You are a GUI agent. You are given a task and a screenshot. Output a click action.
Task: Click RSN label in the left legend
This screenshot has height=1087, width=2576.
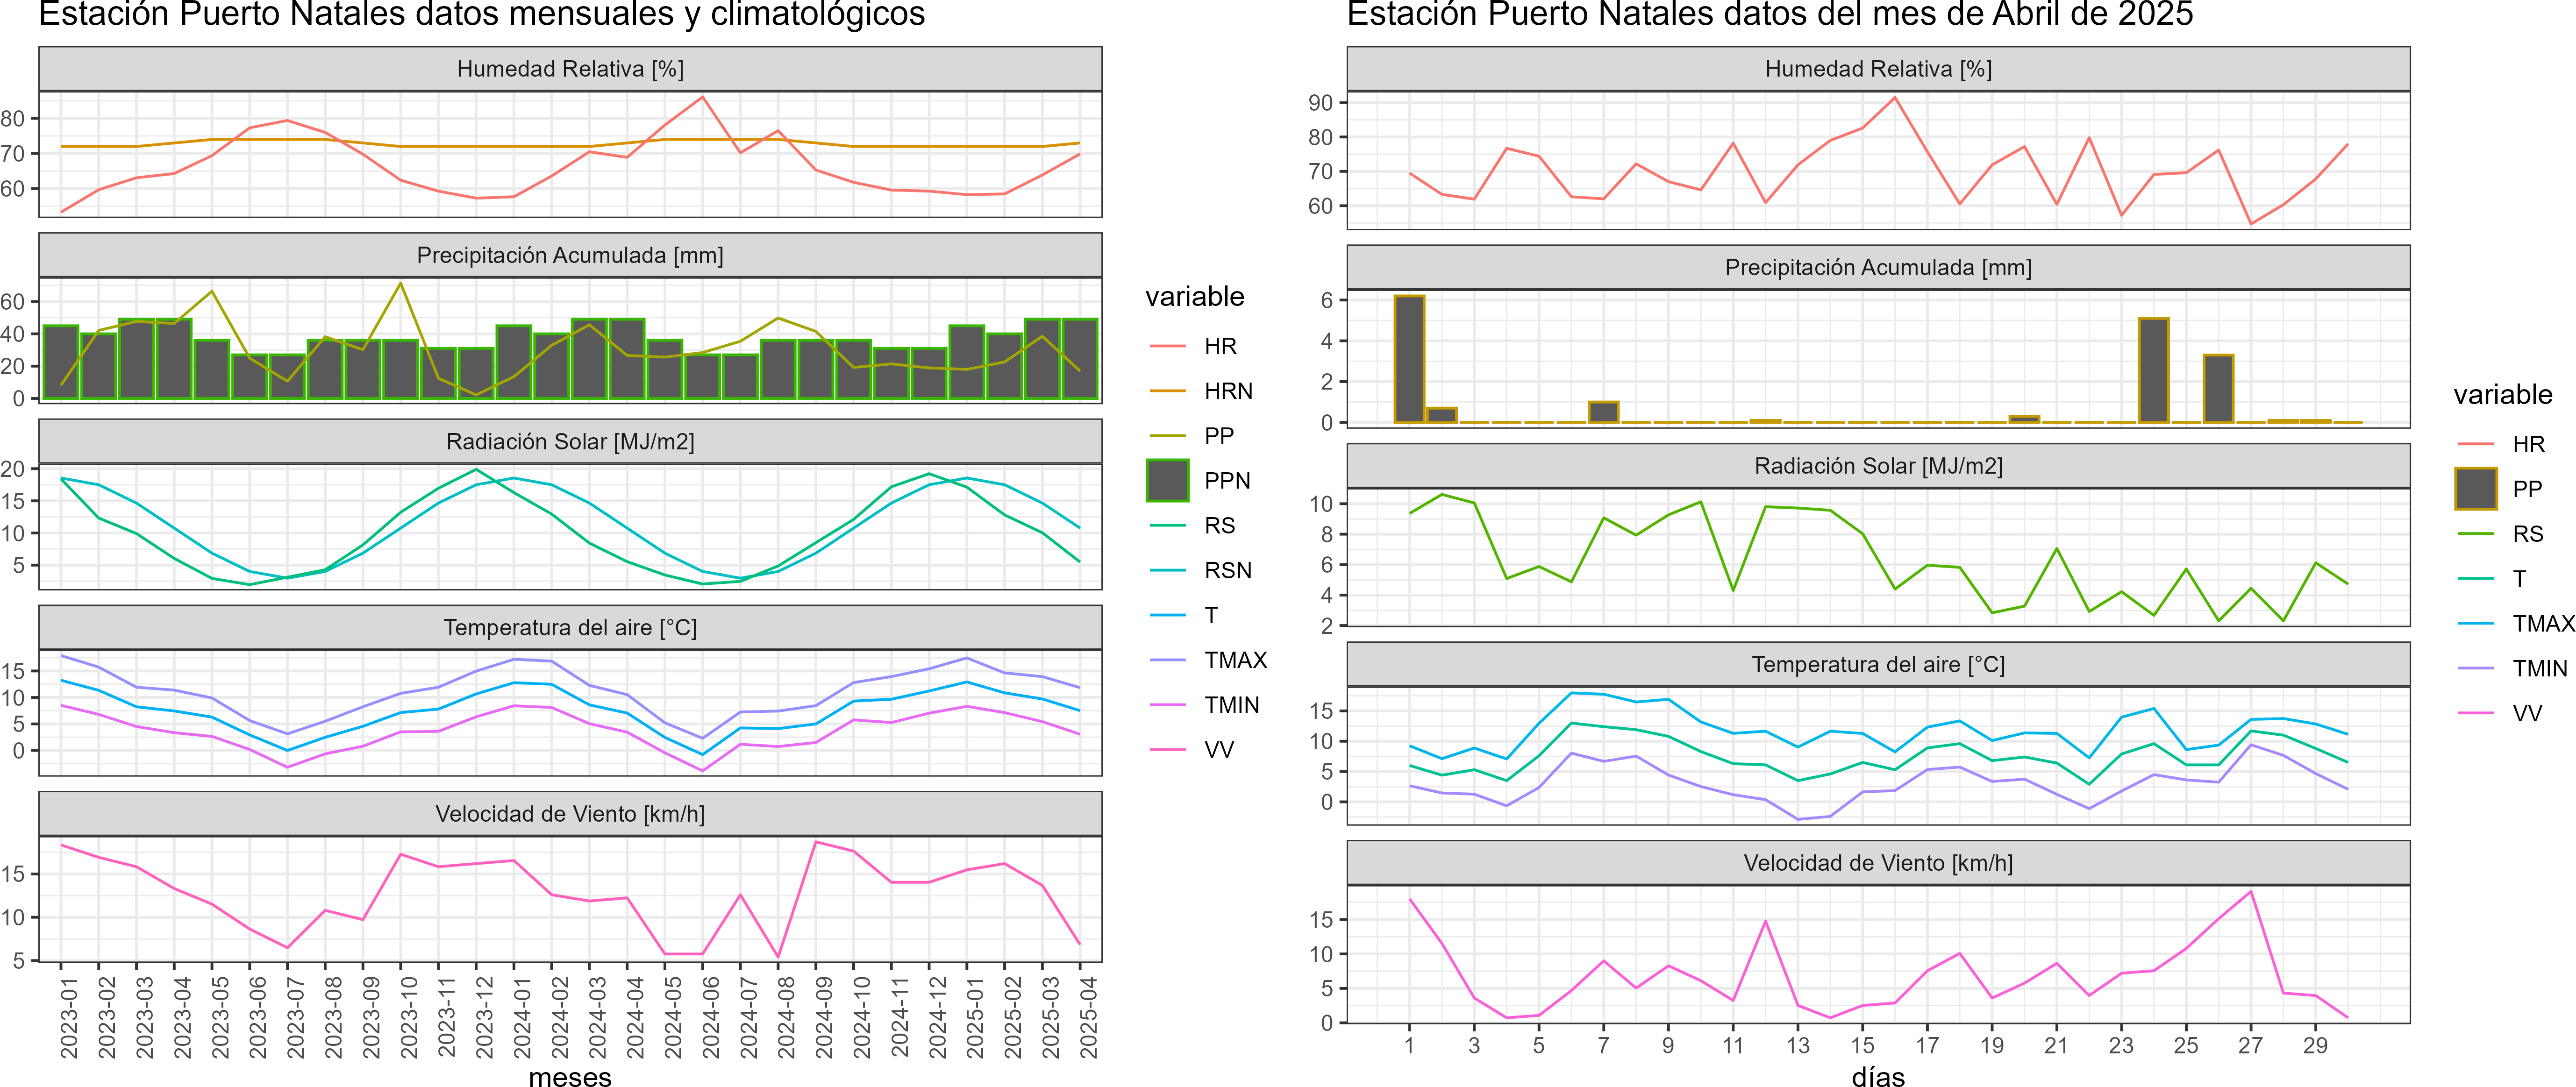click(x=1228, y=570)
